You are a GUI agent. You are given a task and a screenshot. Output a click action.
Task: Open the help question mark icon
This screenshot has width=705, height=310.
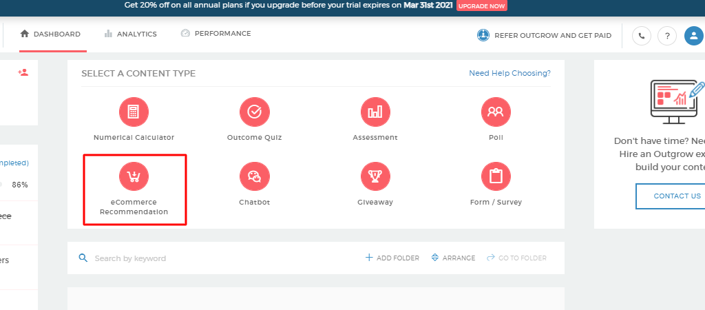(x=667, y=36)
